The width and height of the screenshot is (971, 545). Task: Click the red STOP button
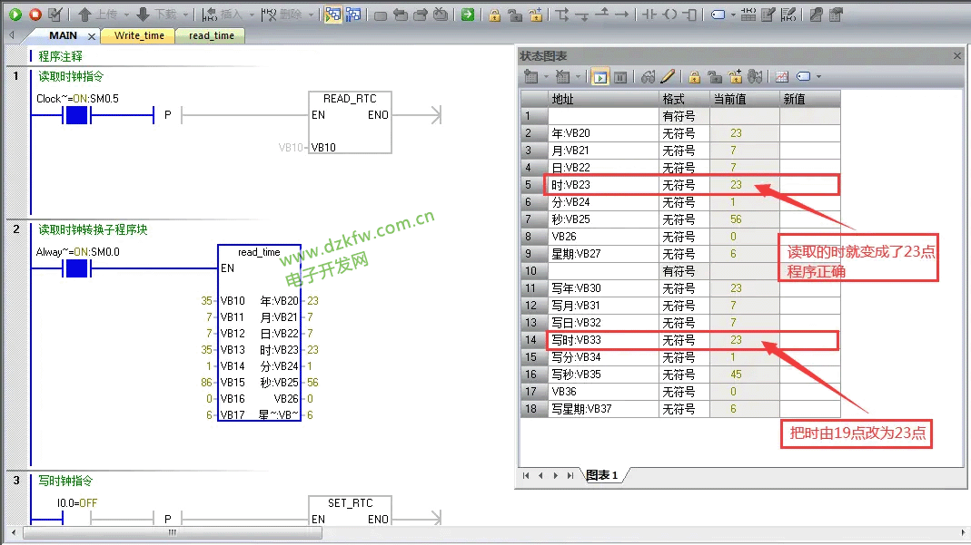pyautogui.click(x=35, y=15)
